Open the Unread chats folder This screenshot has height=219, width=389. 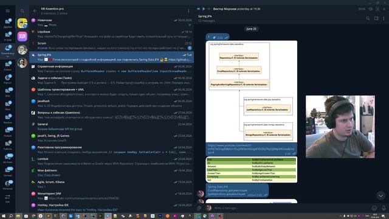pyautogui.click(x=8, y=172)
